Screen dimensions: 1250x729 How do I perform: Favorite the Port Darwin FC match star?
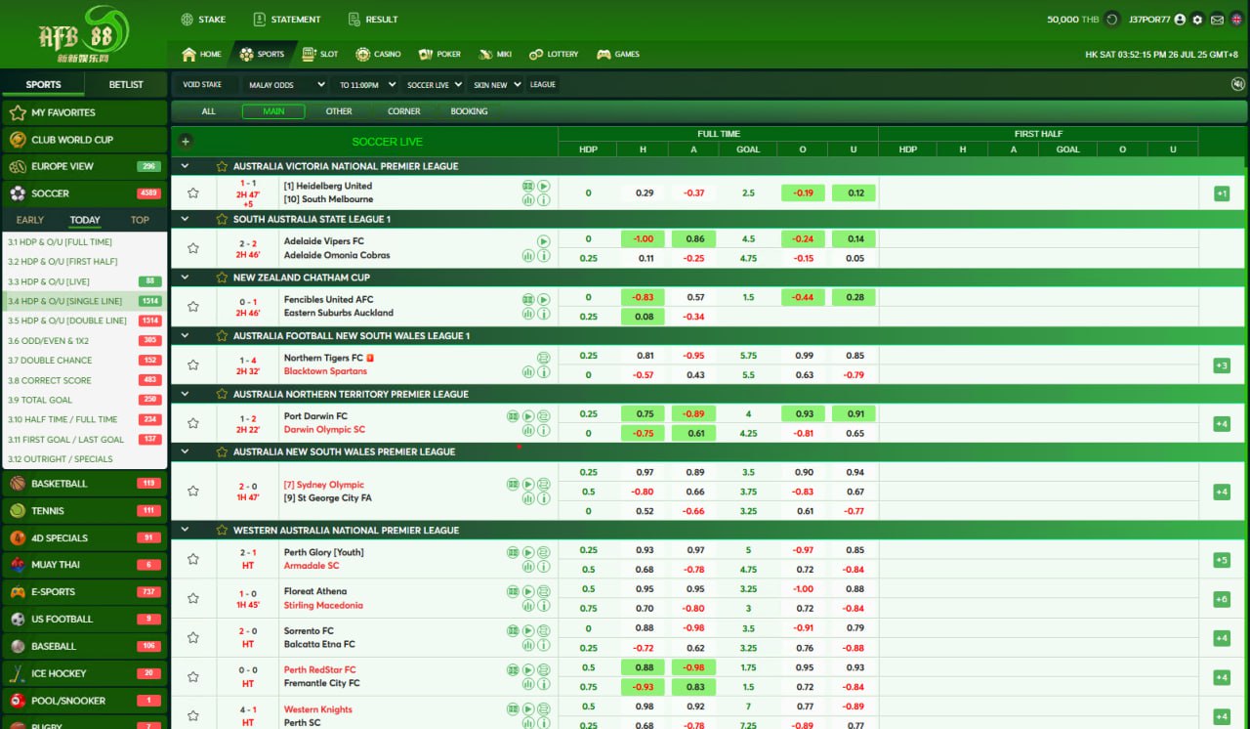tap(193, 423)
